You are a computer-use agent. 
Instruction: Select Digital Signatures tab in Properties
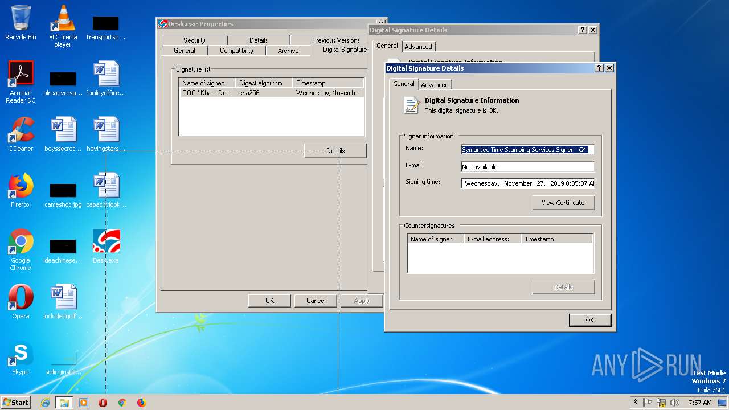pos(345,50)
